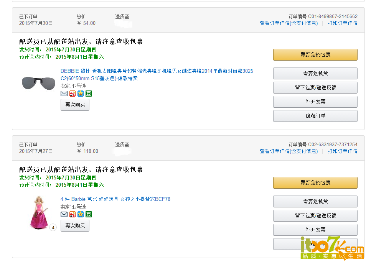Click 留下包裹/递送反馈 for sunglasses order
This screenshot has width=366, height=263.
315,88
